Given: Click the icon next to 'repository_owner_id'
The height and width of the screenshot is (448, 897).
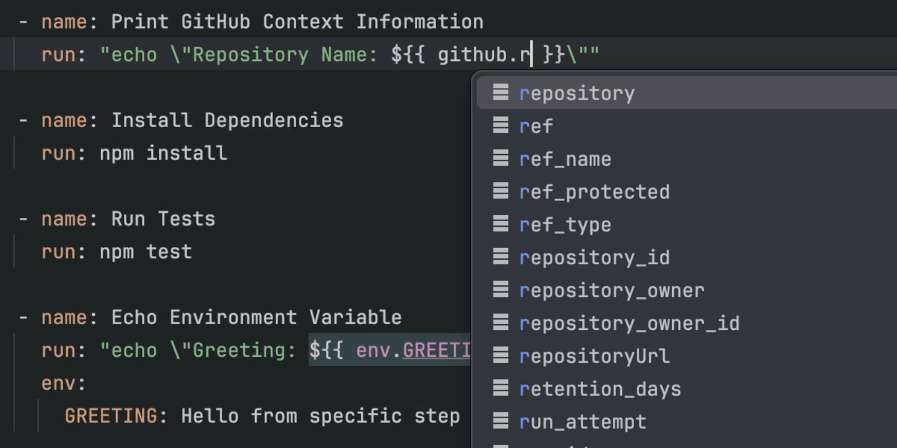Looking at the screenshot, I should (501, 322).
